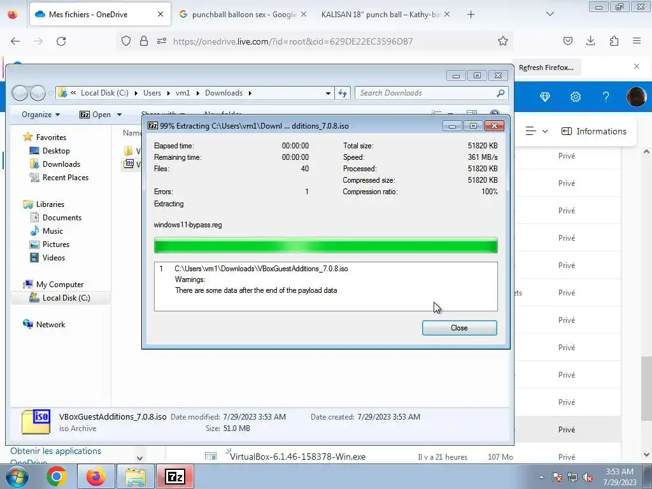The image size is (652, 489).
Task: Select vm1 in the Explorer breadcrumb
Action: coord(183,93)
